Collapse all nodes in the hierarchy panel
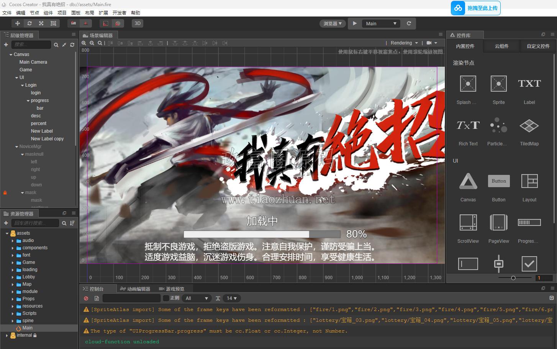Screen dimensions: 557x349 click(x=64, y=45)
